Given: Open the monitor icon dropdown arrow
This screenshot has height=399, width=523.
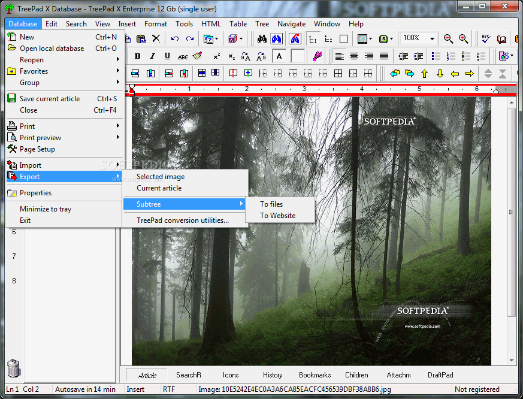Looking at the screenshot, I should click(371, 39).
